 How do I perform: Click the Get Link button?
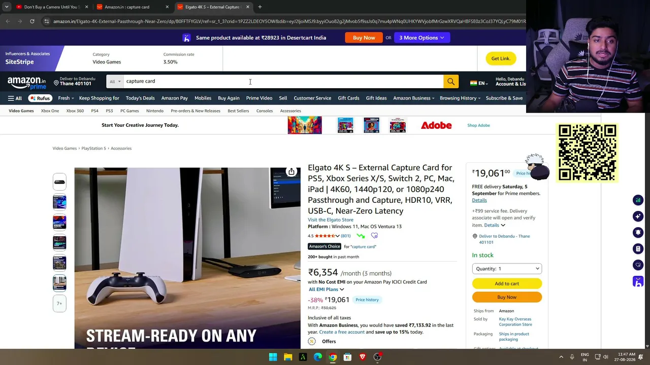[501, 59]
